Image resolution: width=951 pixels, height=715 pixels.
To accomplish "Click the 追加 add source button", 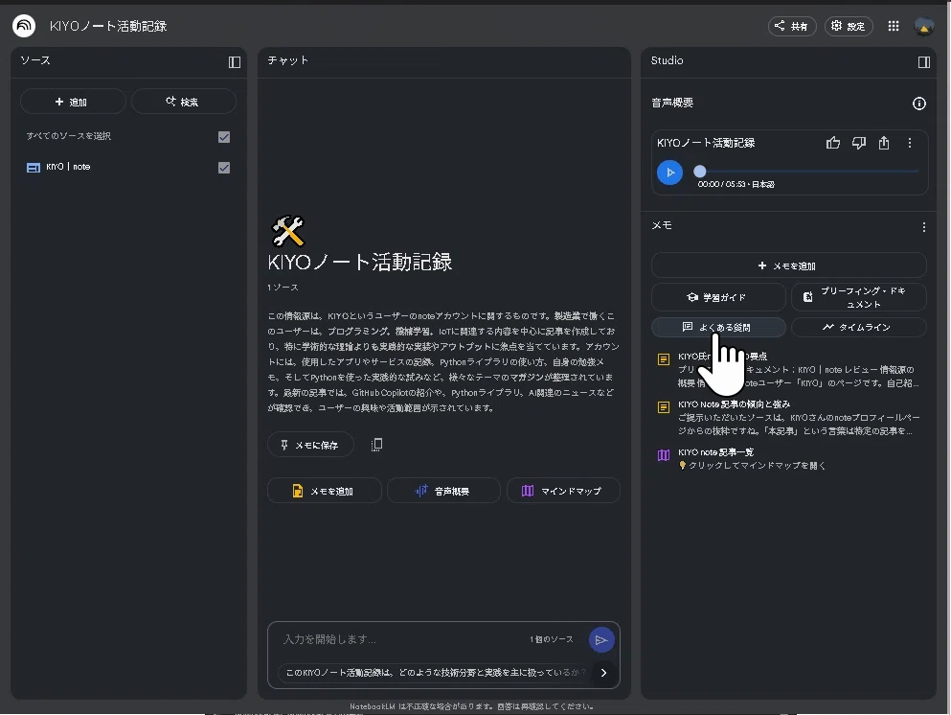I will (73, 102).
